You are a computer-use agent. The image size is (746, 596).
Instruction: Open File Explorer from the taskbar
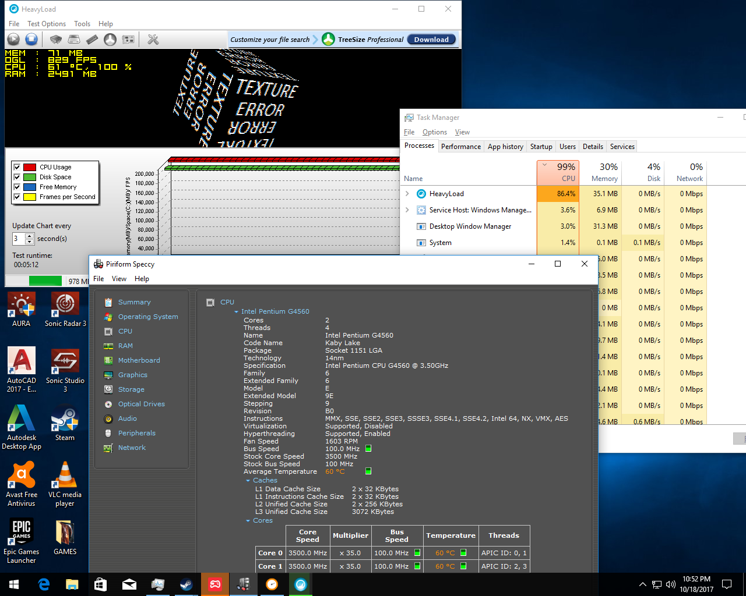click(x=72, y=584)
